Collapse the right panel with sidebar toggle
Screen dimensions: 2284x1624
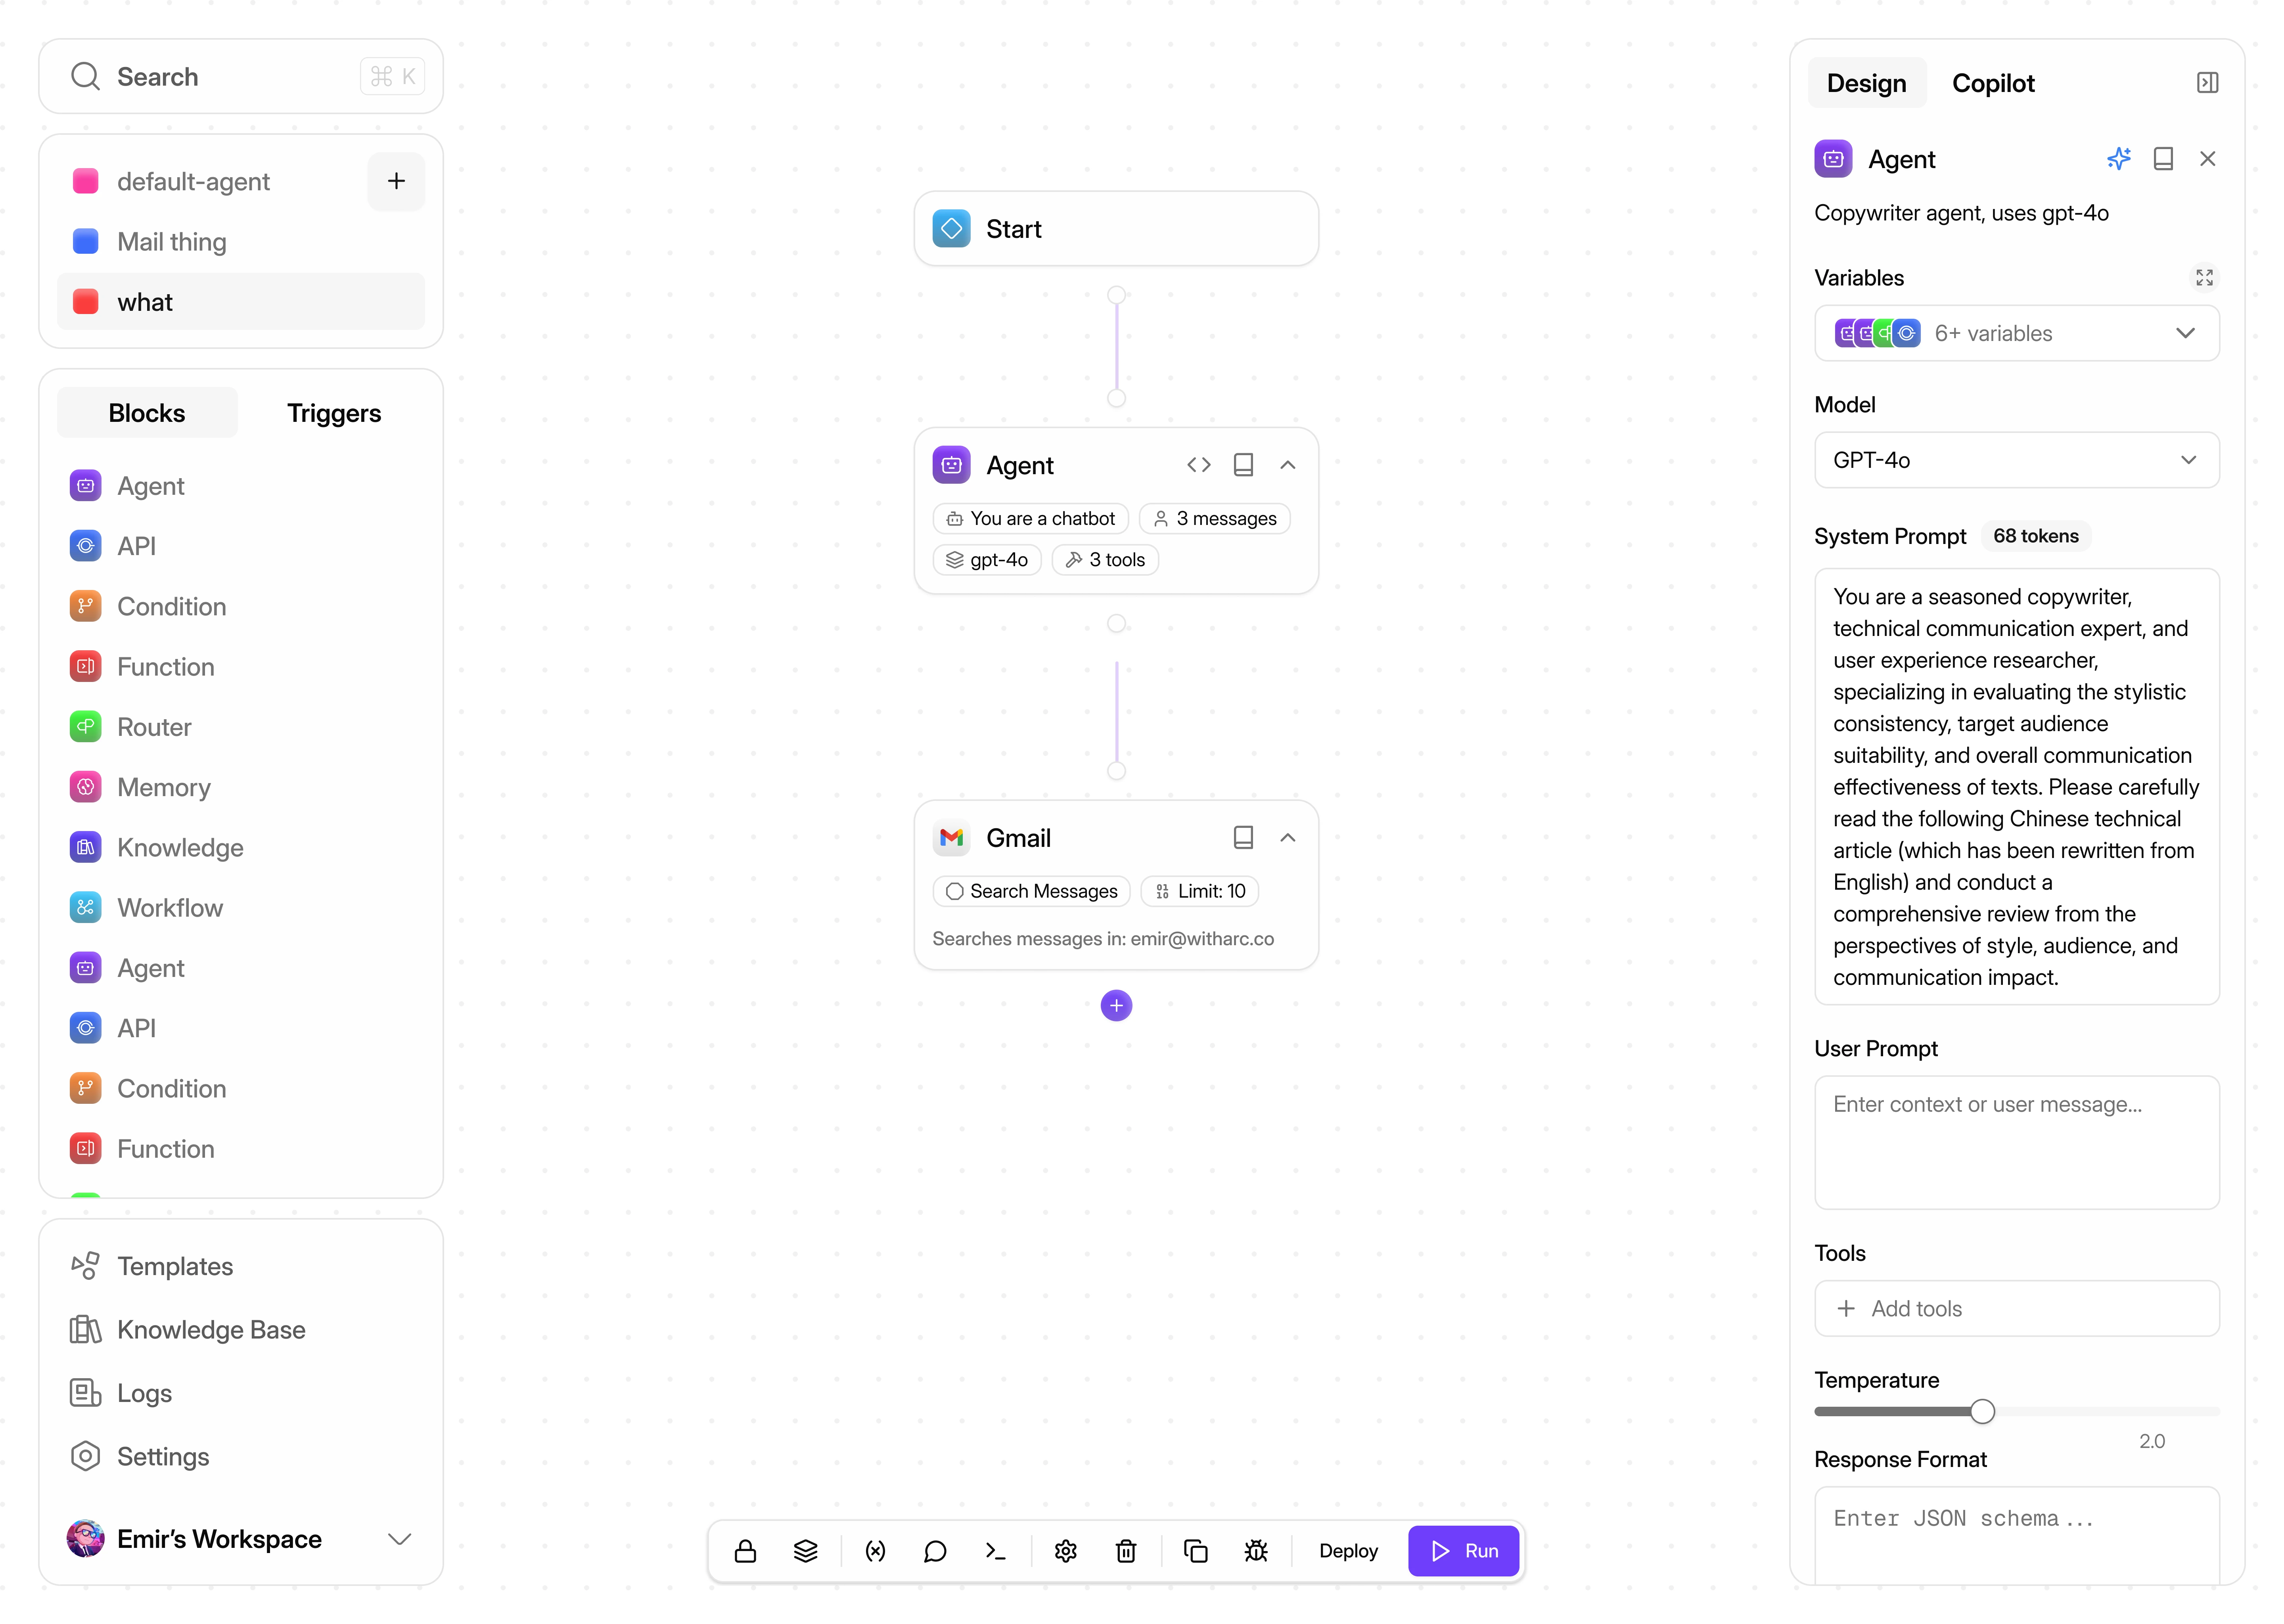tap(2207, 83)
